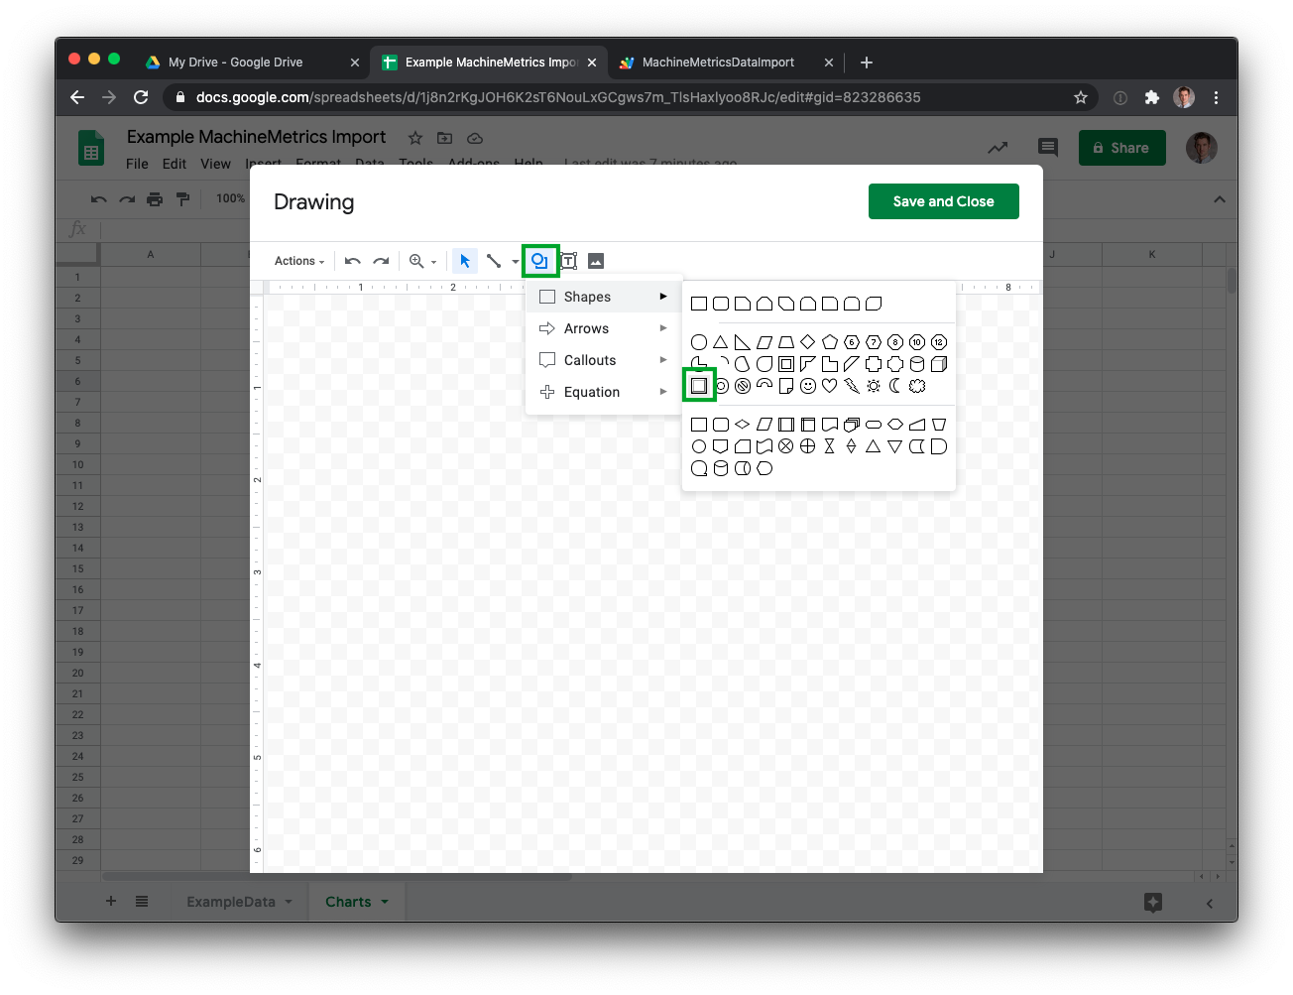Click the Share button in Sheets
This screenshot has width=1293, height=995.
[x=1121, y=148]
